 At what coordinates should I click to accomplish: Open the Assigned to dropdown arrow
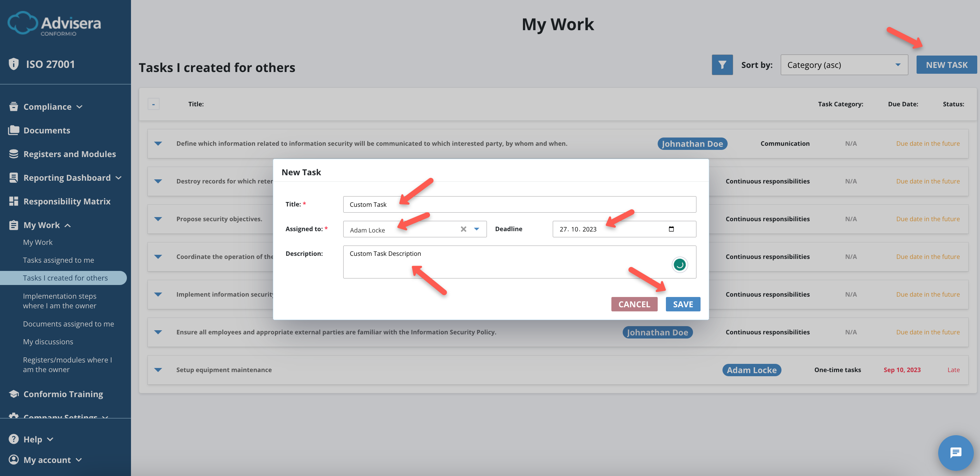477,229
